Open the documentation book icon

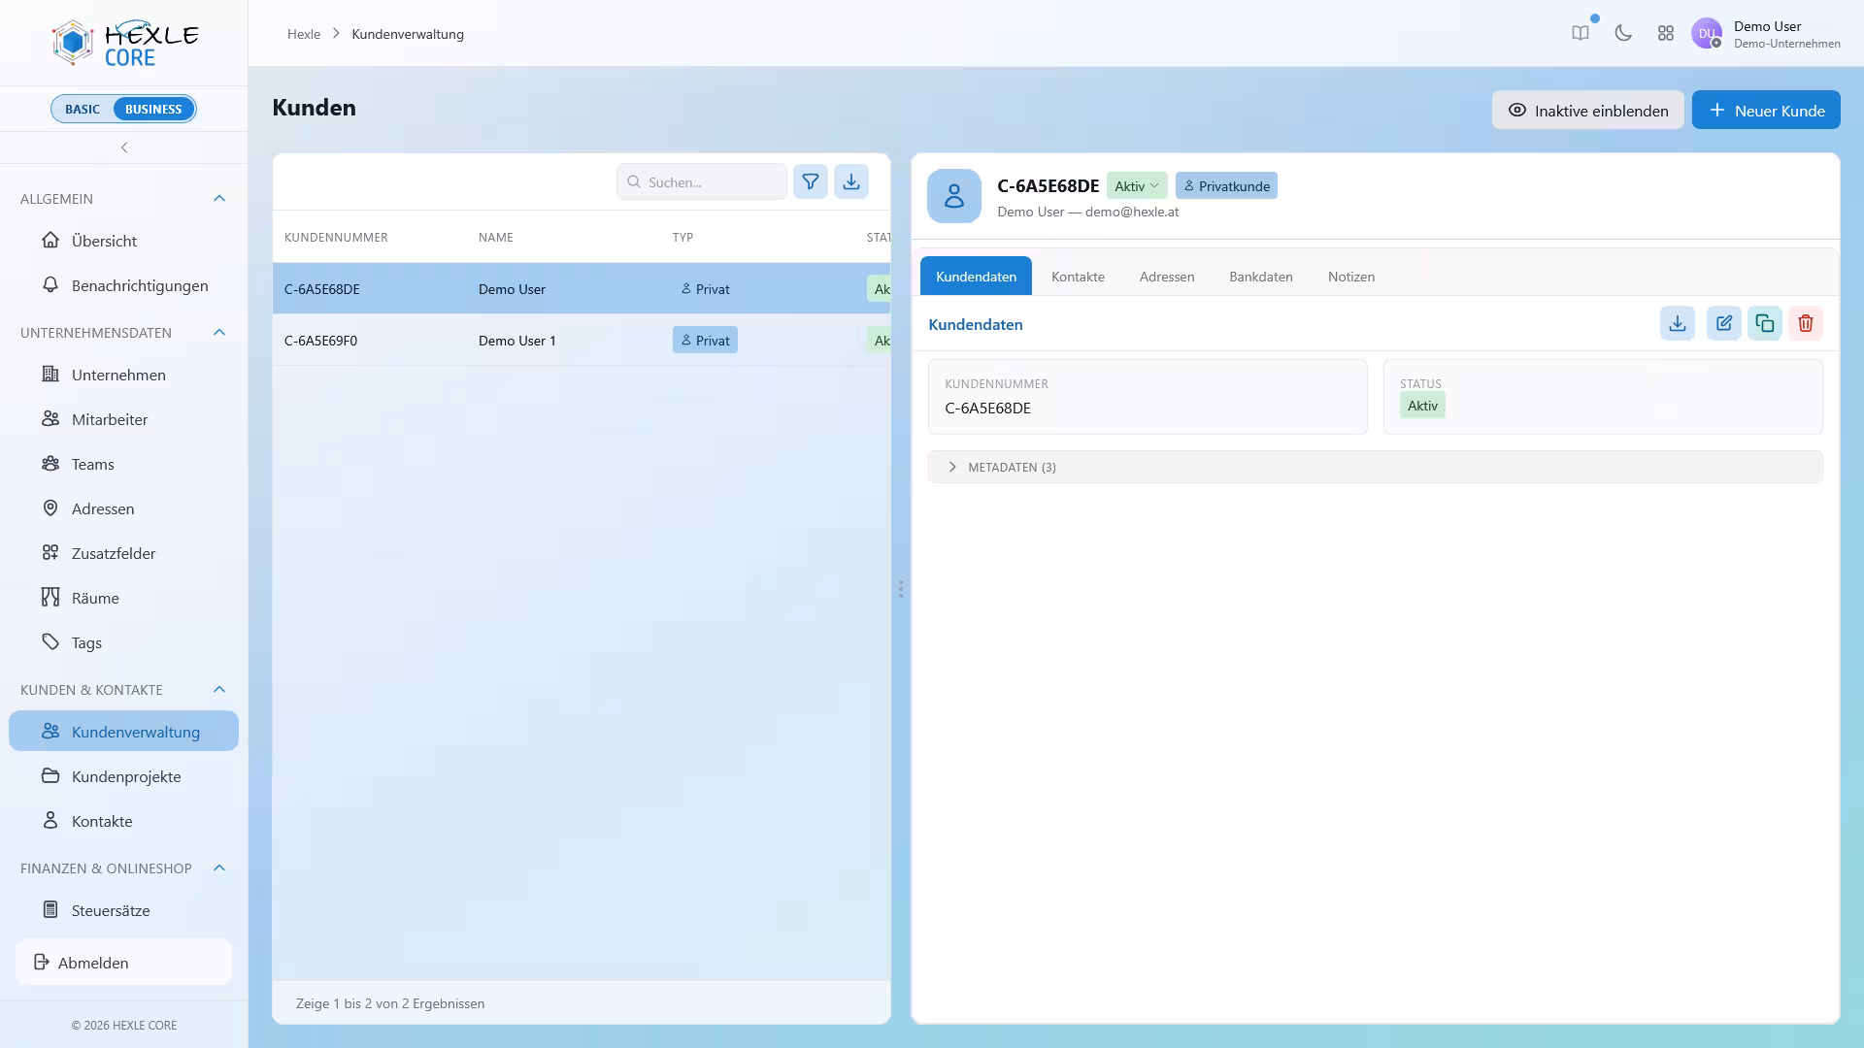1581,33
